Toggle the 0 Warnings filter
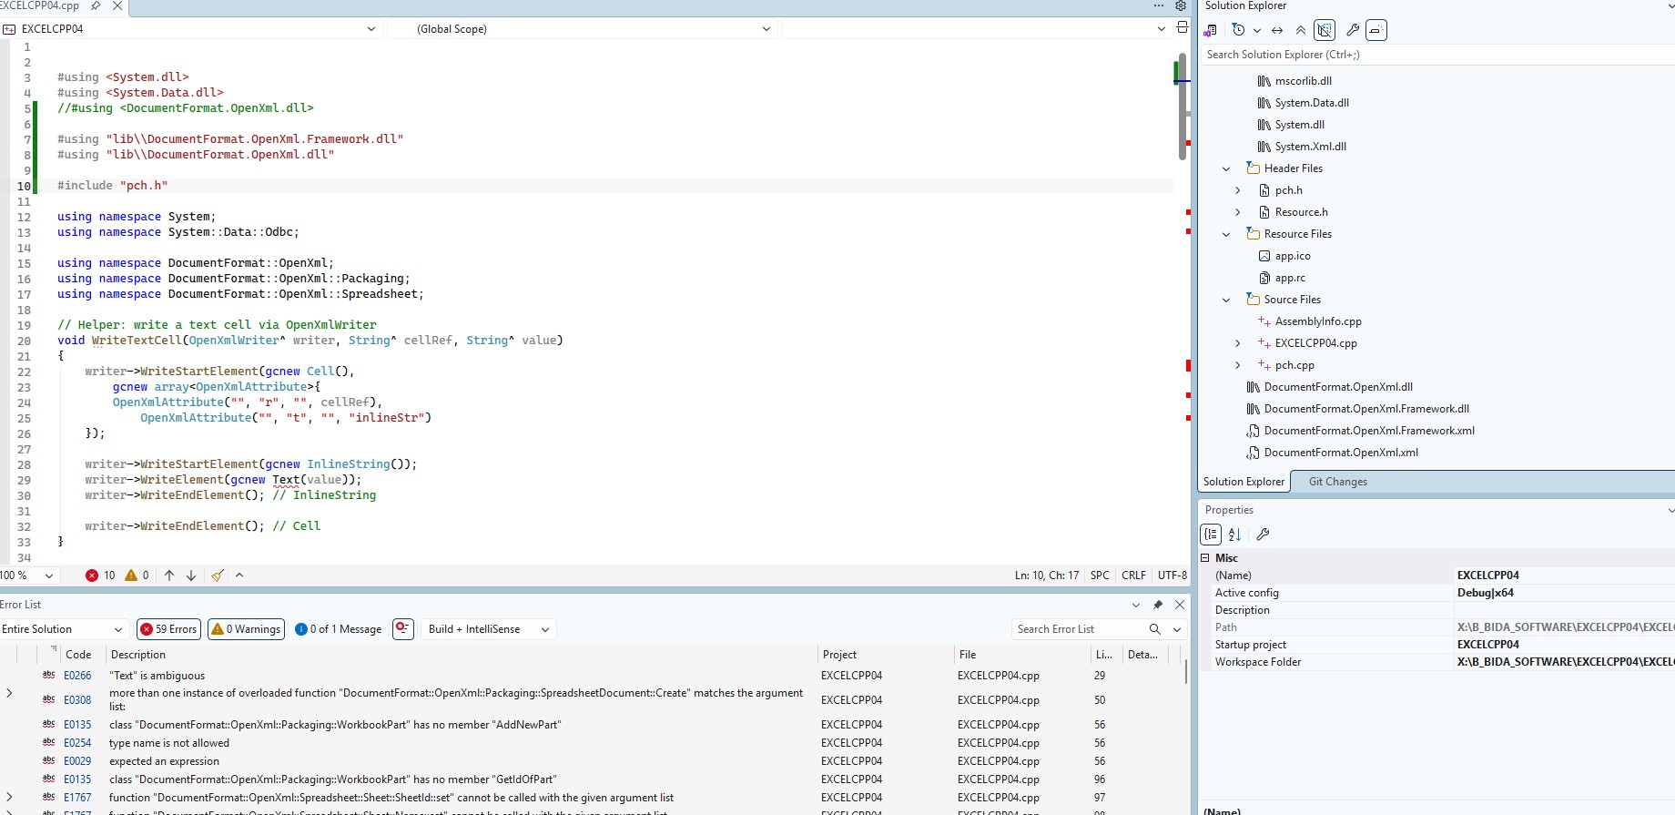The image size is (1675, 815). [246, 629]
